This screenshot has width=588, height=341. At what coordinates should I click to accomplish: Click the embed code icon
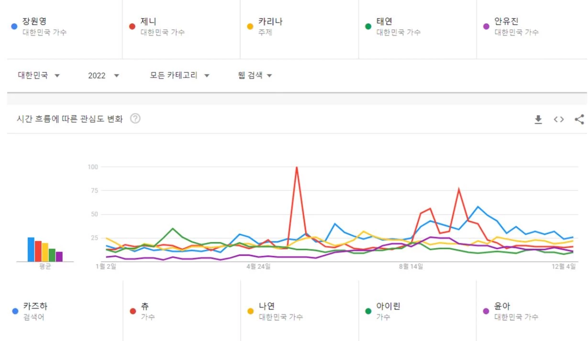pyautogui.click(x=559, y=120)
